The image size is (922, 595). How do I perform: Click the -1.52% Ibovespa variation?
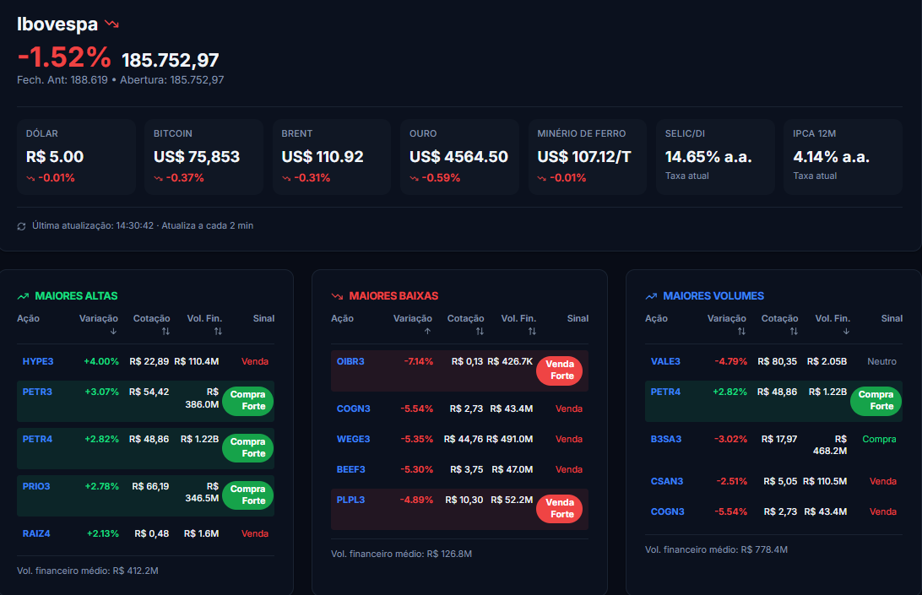64,57
